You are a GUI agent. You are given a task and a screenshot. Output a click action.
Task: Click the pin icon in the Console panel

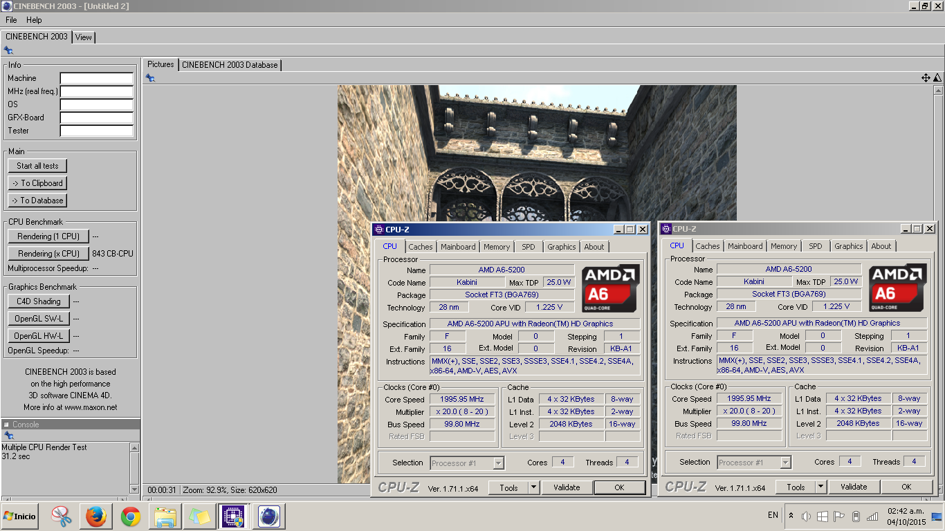[x=8, y=436]
